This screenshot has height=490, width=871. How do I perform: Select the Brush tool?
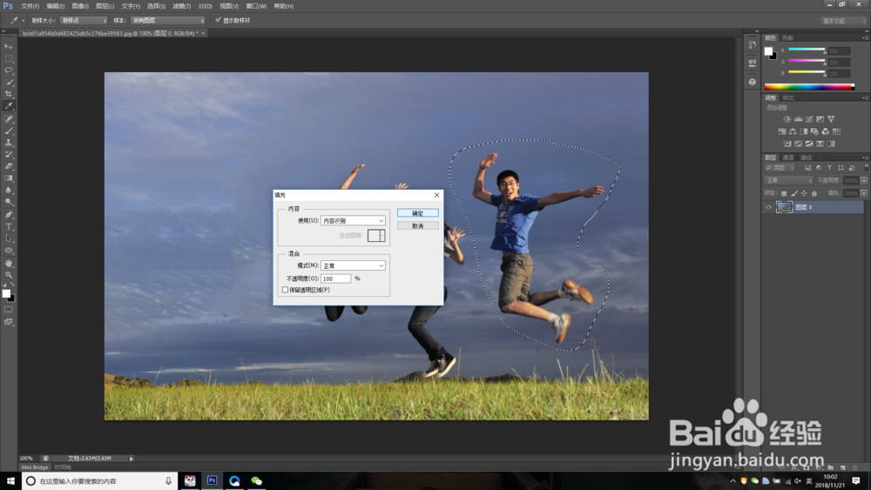[x=9, y=131]
